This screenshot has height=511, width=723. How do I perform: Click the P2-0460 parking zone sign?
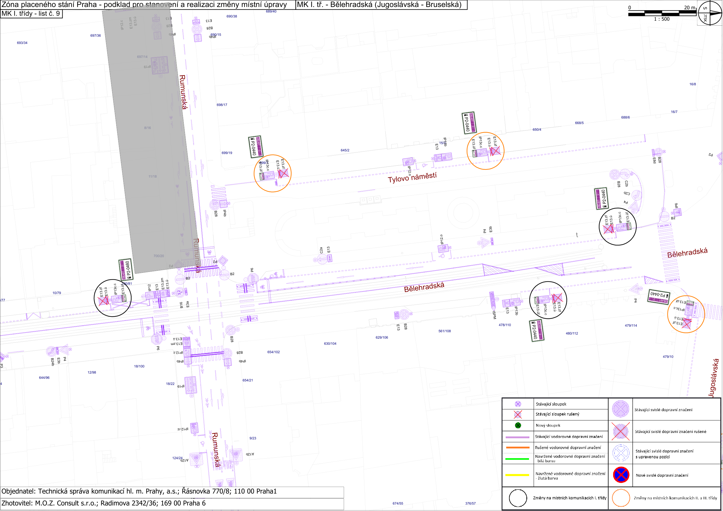click(x=126, y=270)
